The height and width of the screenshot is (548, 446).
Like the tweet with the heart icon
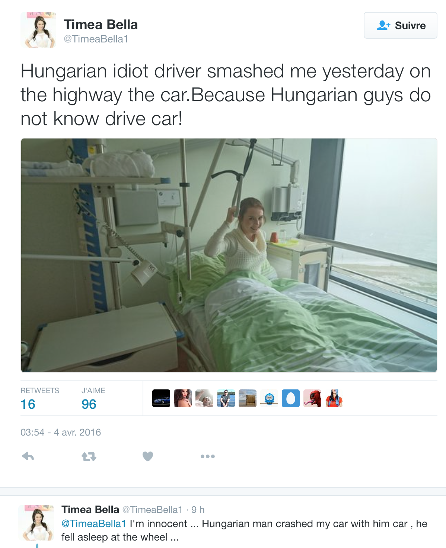(x=148, y=456)
